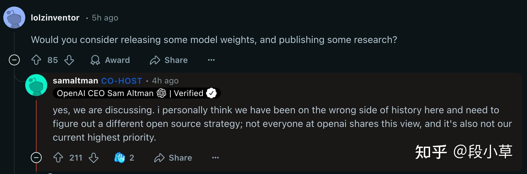
Task: Open the overflow menu on Sam Altman's reply
Action: coord(215,158)
